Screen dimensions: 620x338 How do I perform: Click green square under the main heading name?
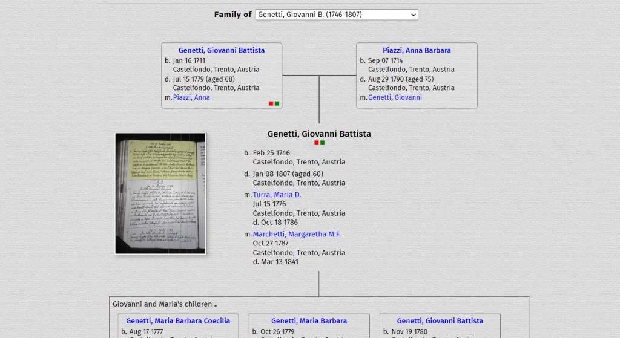pyautogui.click(x=323, y=143)
